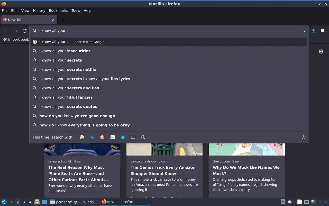Open new tab page personalize gear
Image resolution: width=329 pixels, height=206 pixels.
(x=321, y=51)
